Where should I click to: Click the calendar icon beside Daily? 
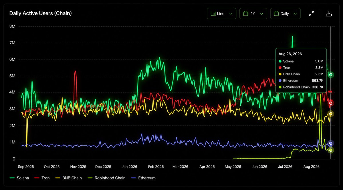coord(276,13)
